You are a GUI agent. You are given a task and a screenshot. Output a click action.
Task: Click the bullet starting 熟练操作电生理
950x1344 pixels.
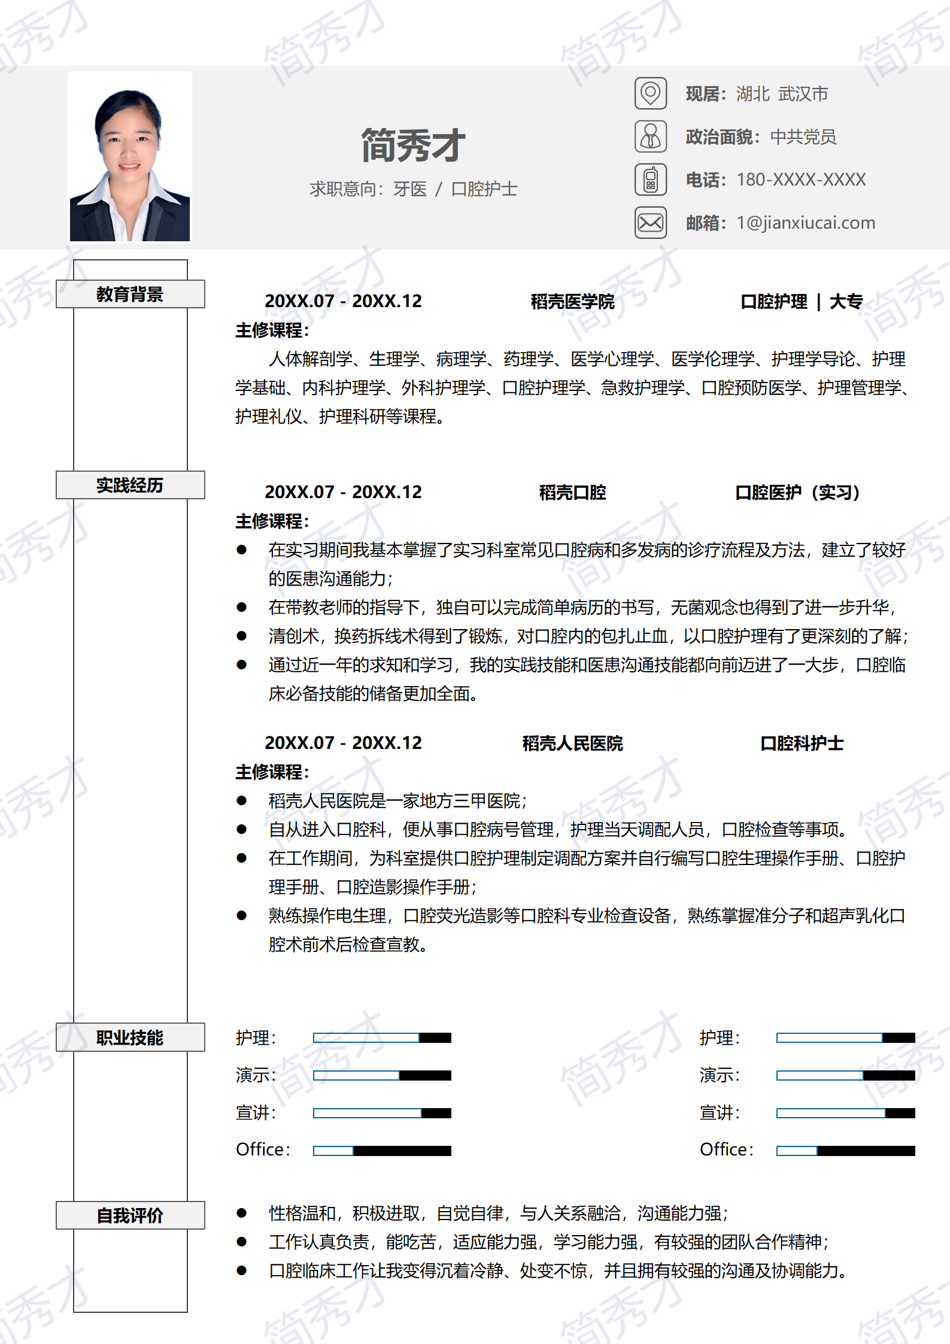(x=587, y=930)
